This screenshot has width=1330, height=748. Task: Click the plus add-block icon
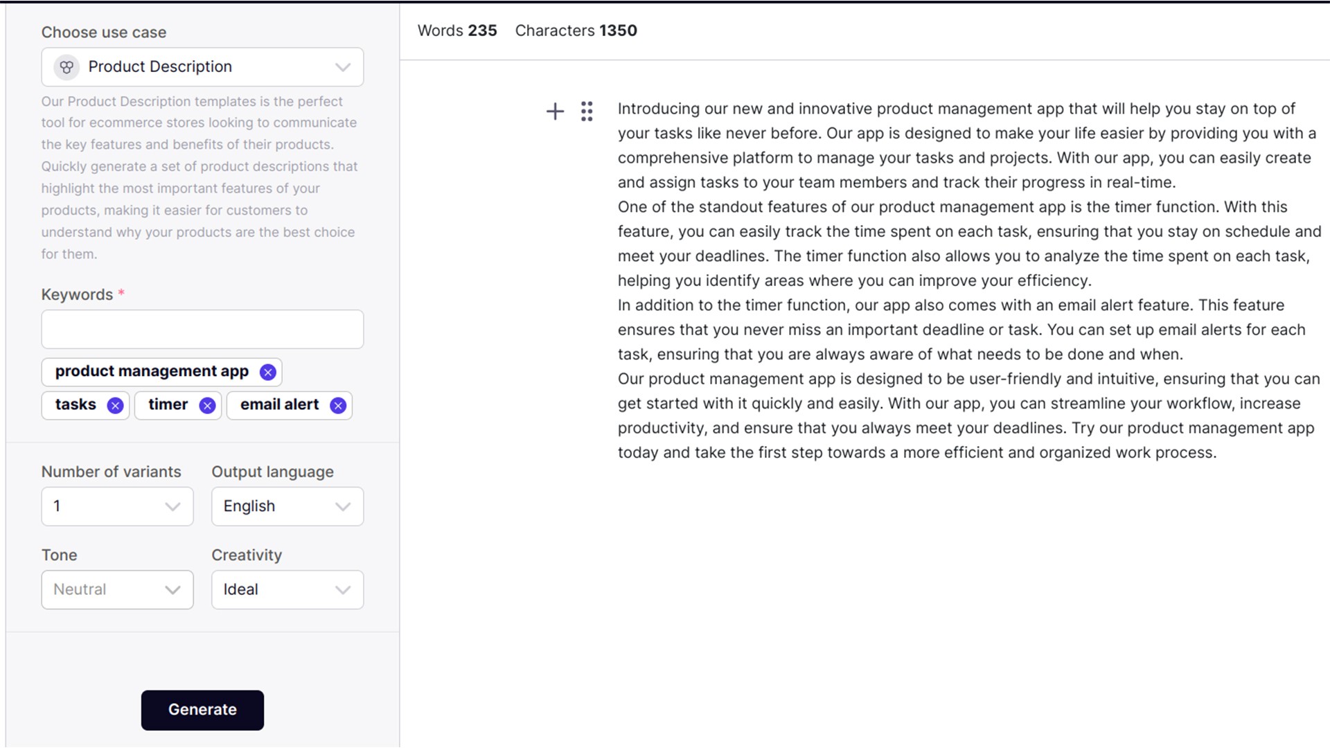555,112
